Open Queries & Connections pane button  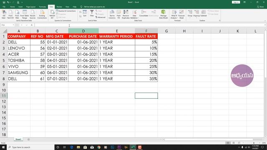pos(66,11)
